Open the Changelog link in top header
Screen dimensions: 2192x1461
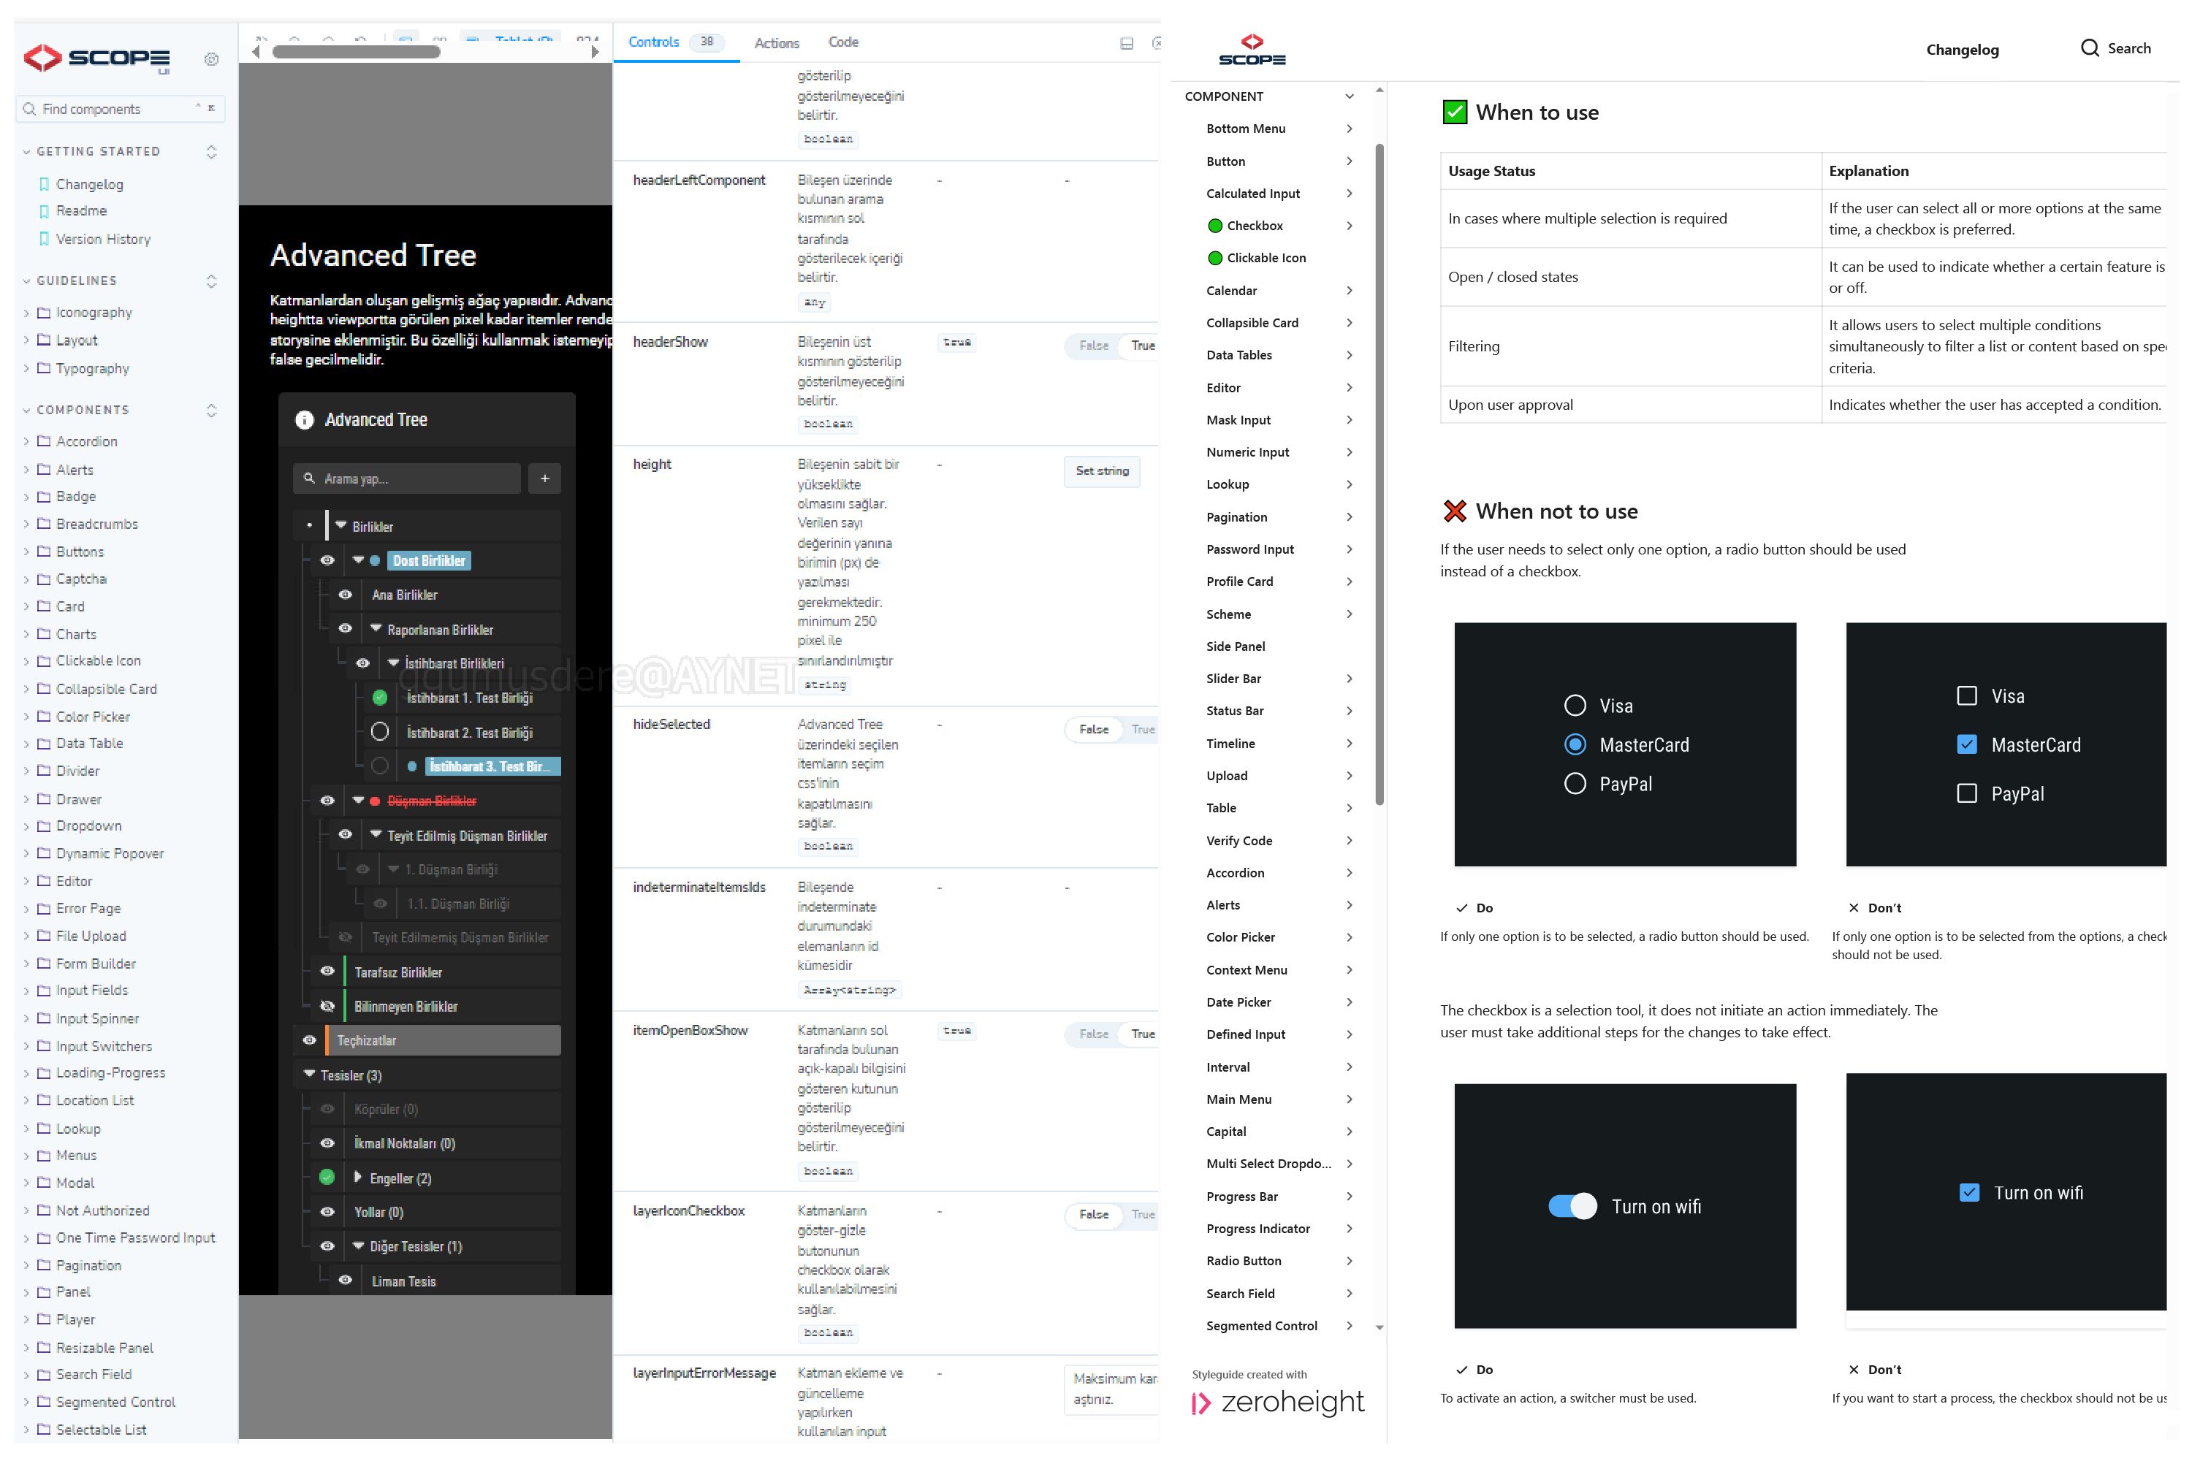pos(1962,50)
